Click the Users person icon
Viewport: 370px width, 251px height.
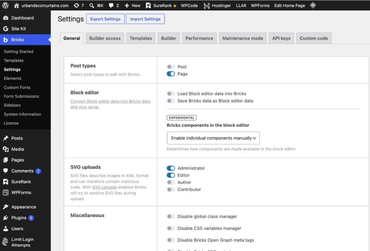[6, 229]
